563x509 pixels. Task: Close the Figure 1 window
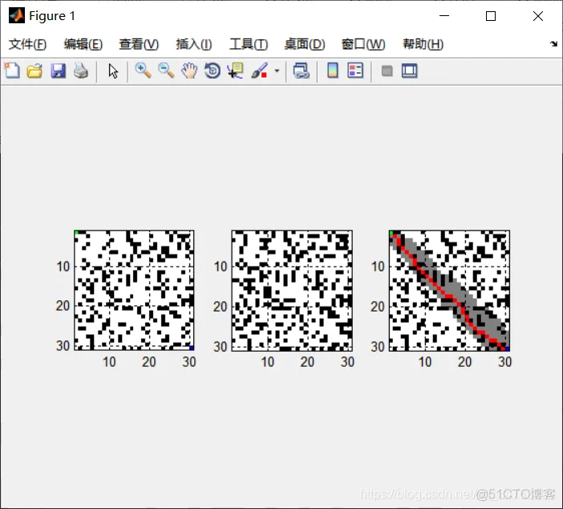click(538, 16)
